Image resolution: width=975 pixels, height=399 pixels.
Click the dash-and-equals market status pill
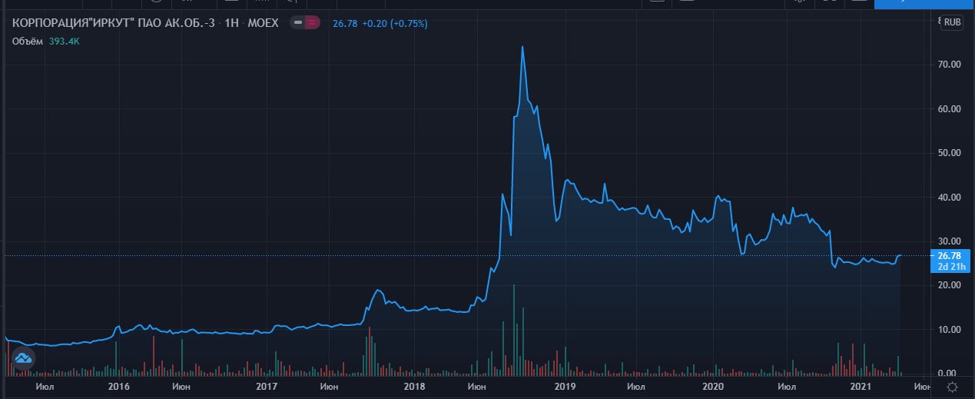pos(306,23)
